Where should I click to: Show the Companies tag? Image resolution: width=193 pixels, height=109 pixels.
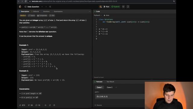42,15
